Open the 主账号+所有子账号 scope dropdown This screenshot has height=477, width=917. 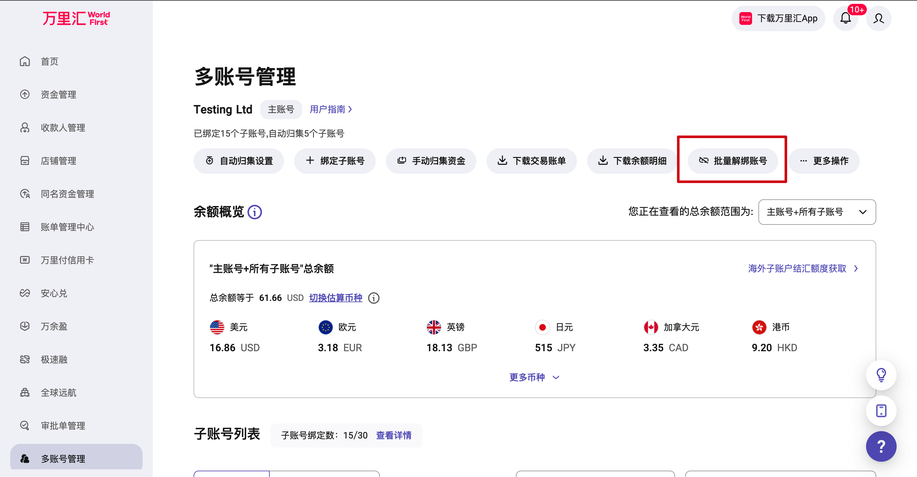click(817, 212)
